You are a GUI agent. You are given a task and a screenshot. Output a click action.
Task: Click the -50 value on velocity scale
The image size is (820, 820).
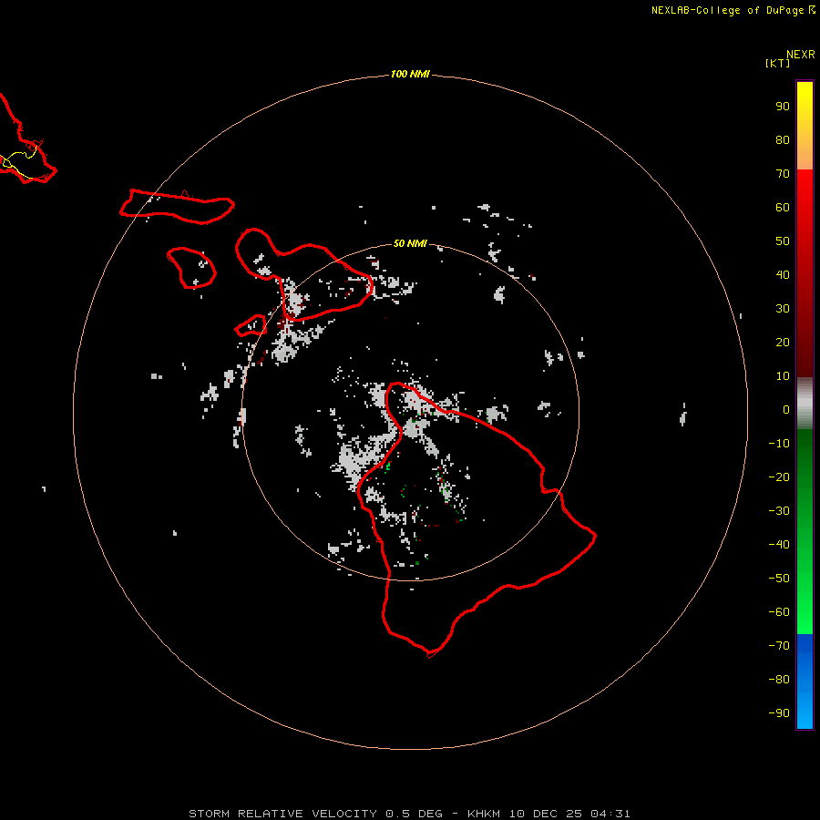(779, 579)
